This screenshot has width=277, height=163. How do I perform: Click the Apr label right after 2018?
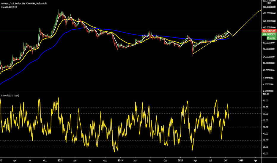(x=75, y=161)
